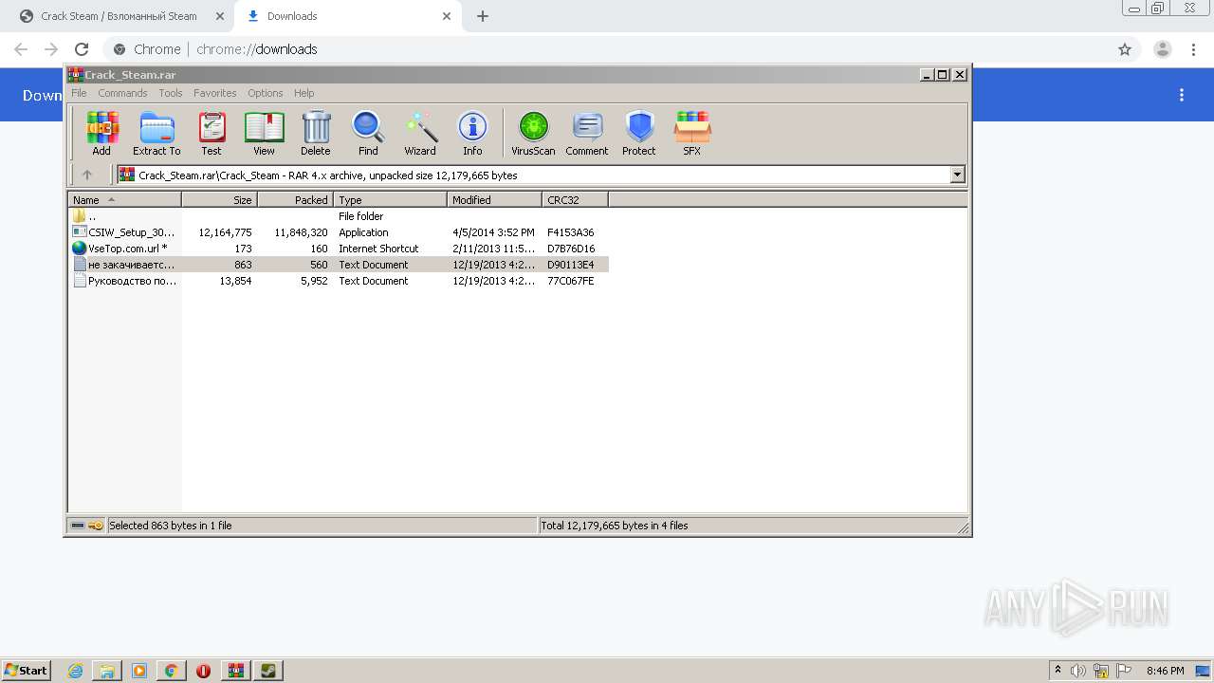
Task: Show hidden system tray icons
Action: 1058,670
